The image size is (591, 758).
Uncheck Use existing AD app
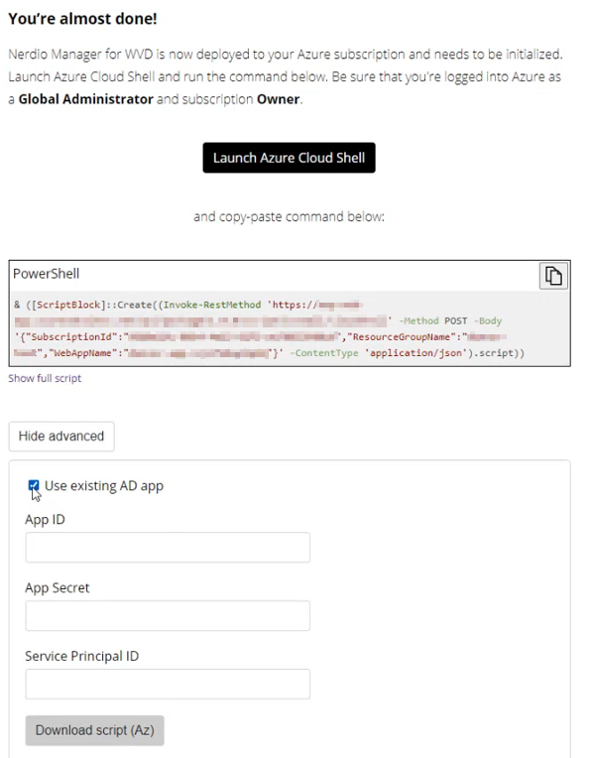(x=34, y=485)
